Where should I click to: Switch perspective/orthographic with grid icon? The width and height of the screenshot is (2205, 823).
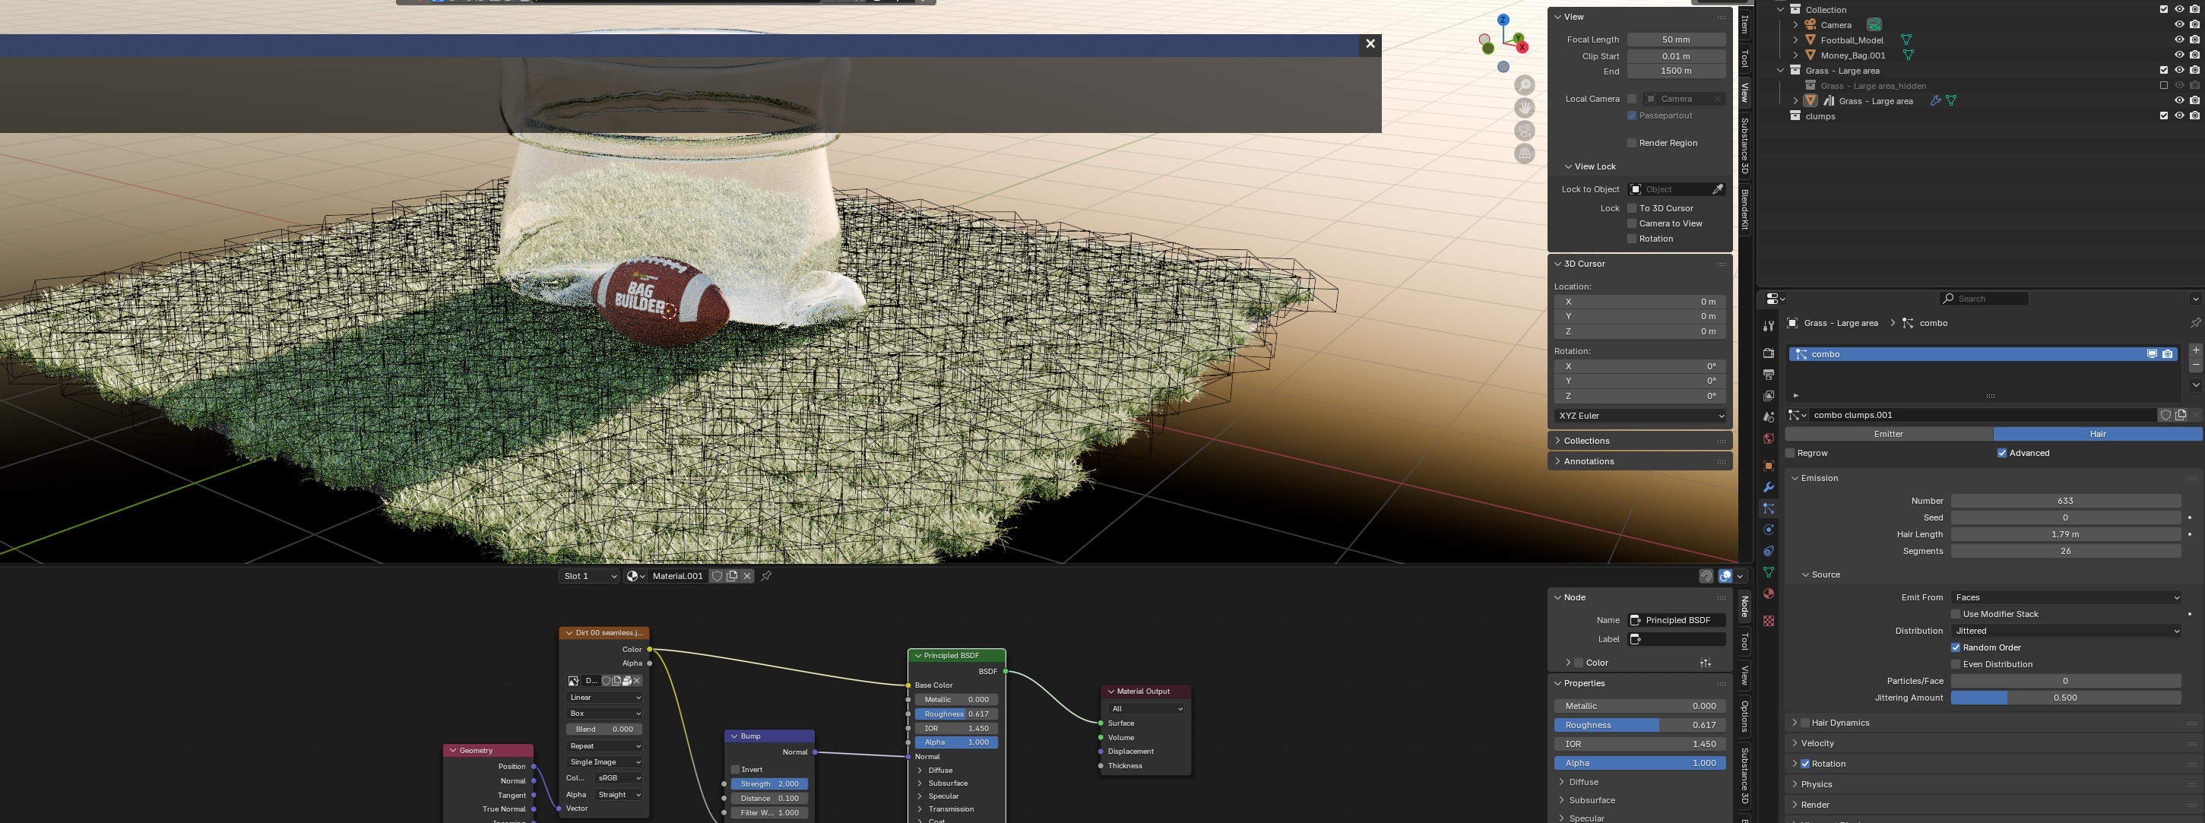pos(1525,154)
